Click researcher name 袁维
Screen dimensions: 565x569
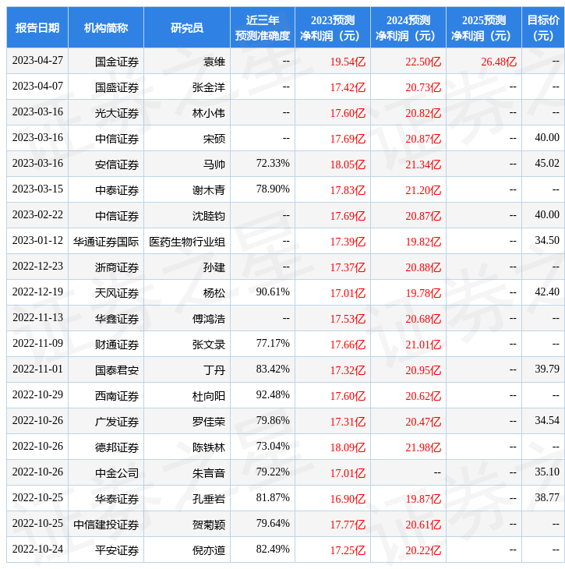point(214,62)
